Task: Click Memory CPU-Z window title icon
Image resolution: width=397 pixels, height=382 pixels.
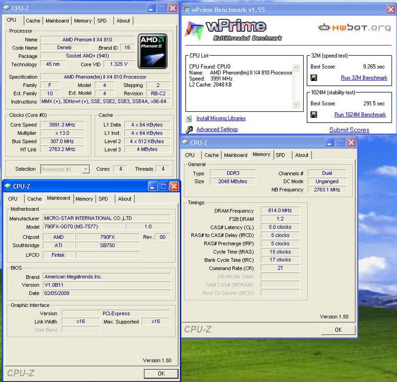Action: pyautogui.click(x=185, y=143)
